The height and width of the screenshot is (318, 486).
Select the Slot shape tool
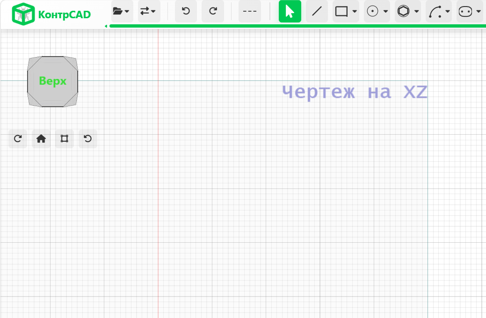465,12
